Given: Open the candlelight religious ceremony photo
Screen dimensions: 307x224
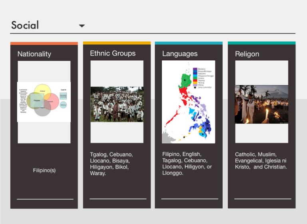Looking at the screenshot, I should [261, 104].
